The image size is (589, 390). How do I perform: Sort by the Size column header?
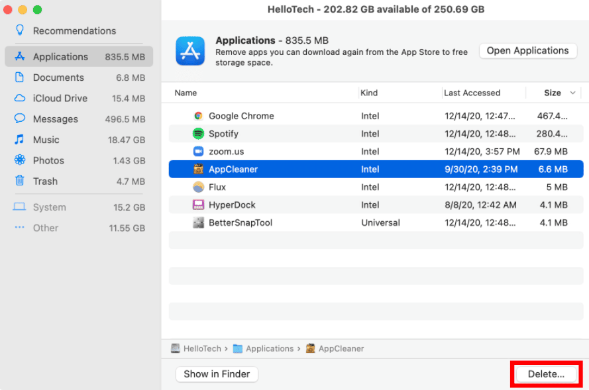(x=553, y=93)
